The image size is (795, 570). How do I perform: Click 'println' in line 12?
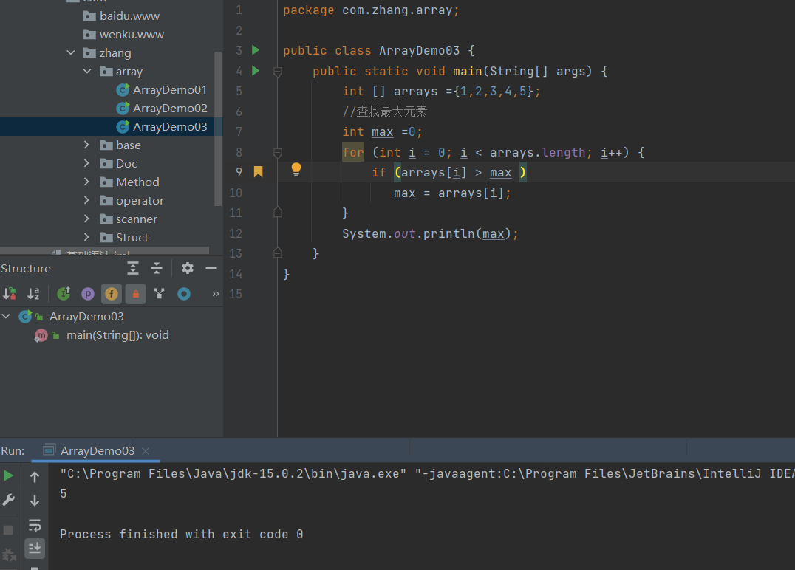448,233
